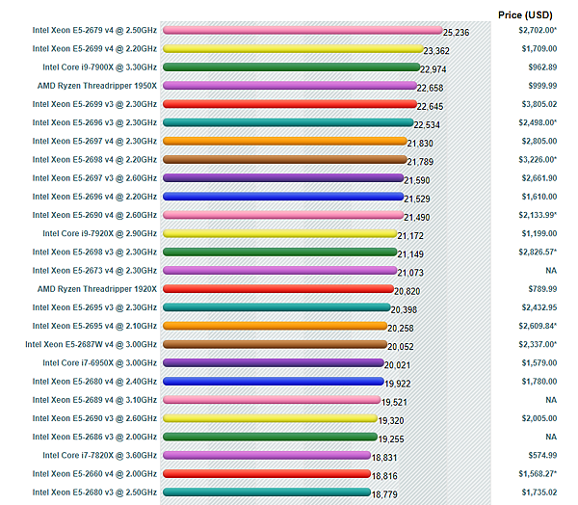Image resolution: width=578 pixels, height=505 pixels.
Task: Select Intel Xeon E5-2695 v4 @ 2.10GHz
Action: coord(94,326)
